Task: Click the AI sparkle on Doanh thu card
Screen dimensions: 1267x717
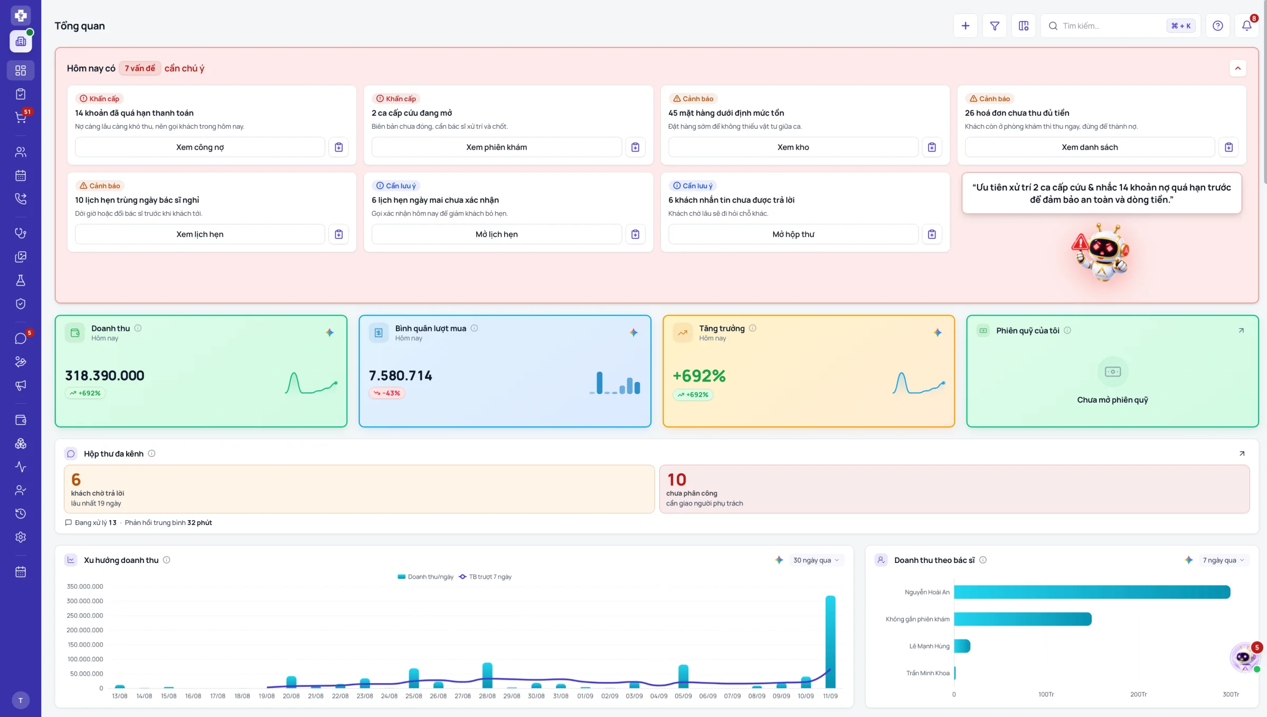Action: [x=329, y=332]
